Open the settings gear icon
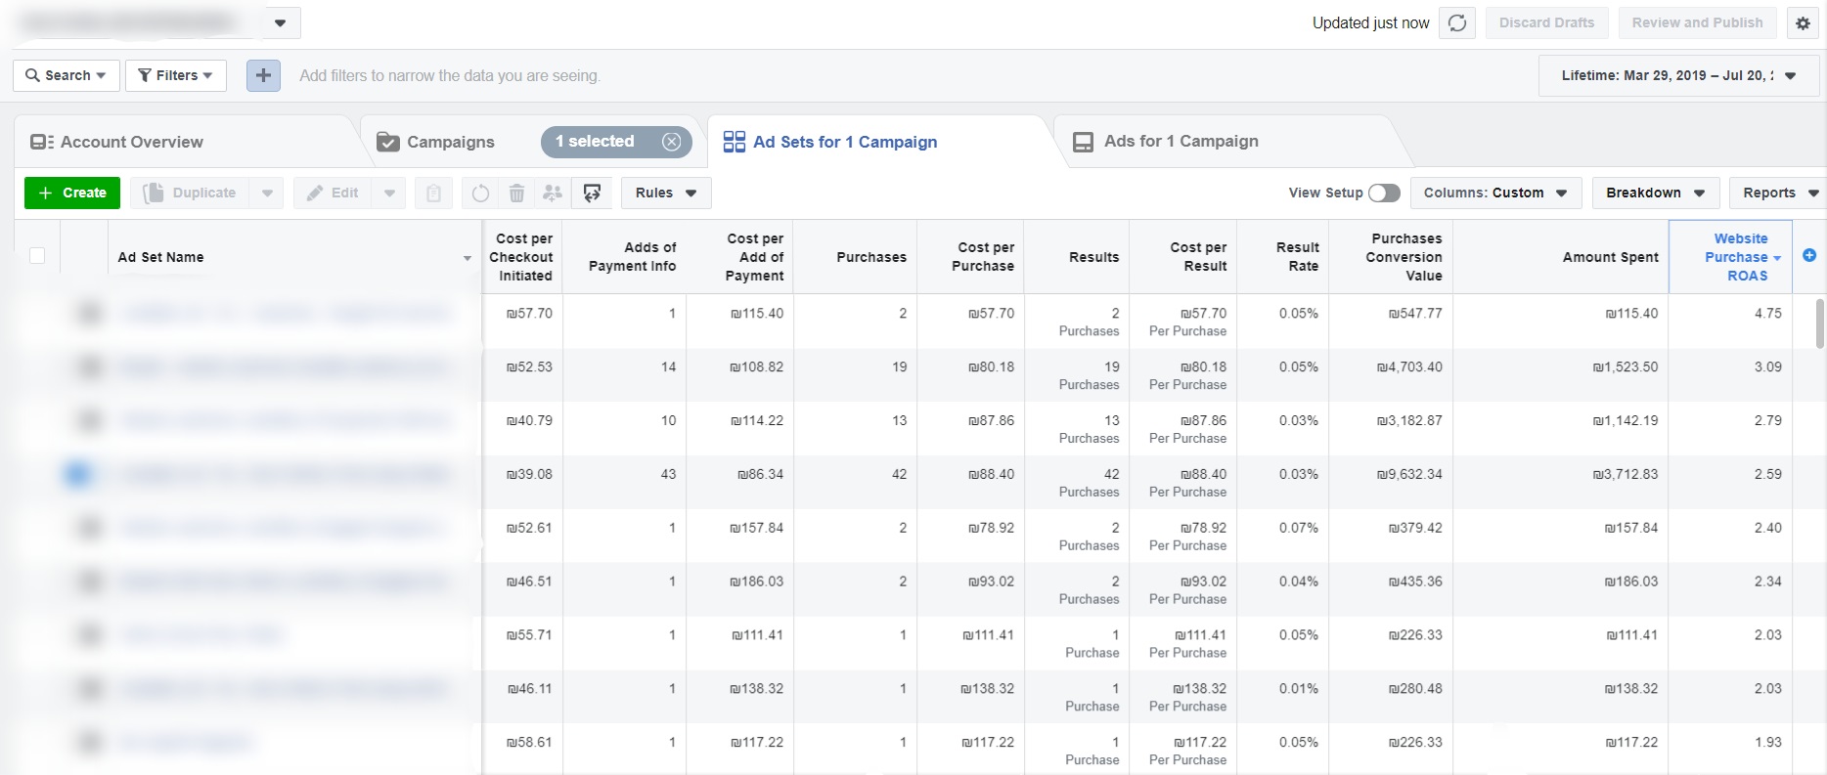 pos(1803,23)
